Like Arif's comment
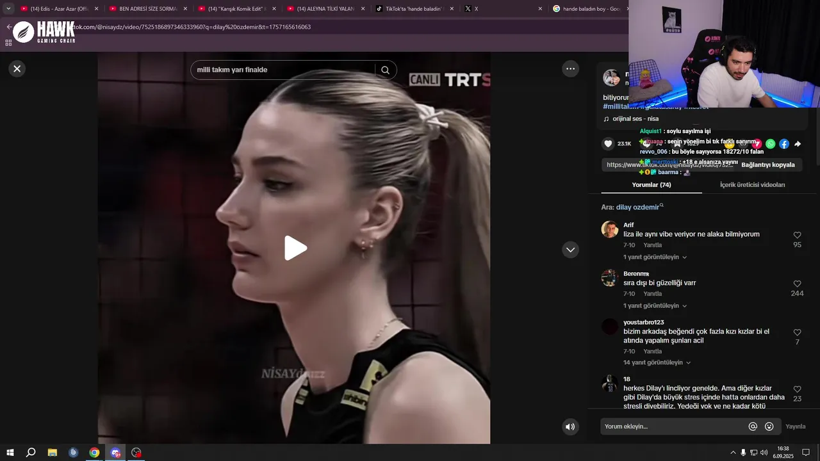Image resolution: width=820 pixels, height=461 pixels. click(797, 235)
